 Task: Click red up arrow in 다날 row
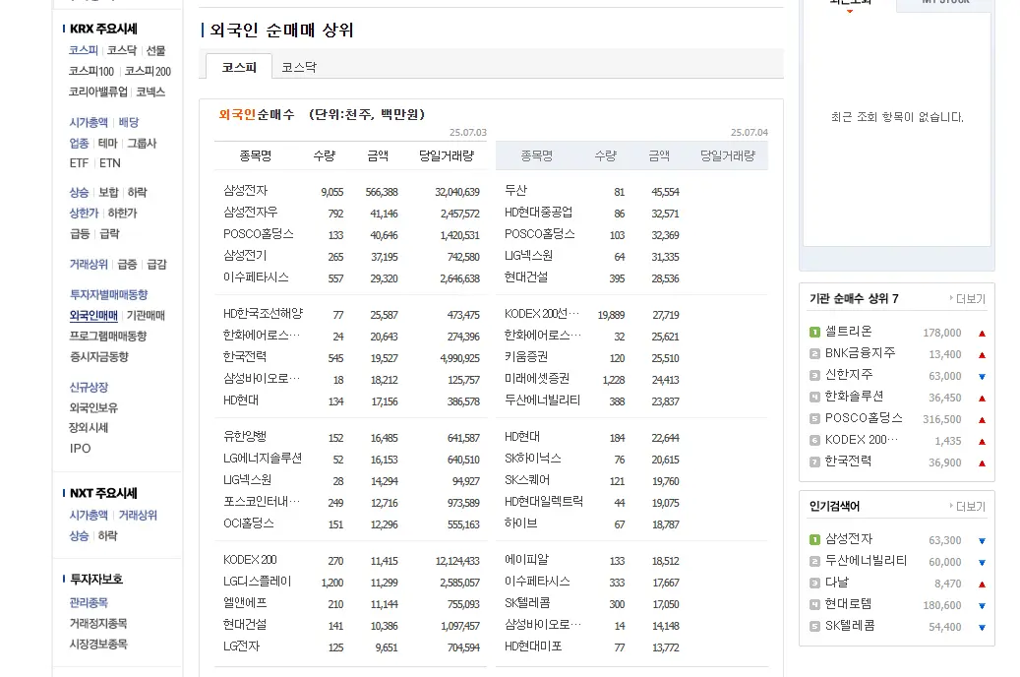click(983, 584)
